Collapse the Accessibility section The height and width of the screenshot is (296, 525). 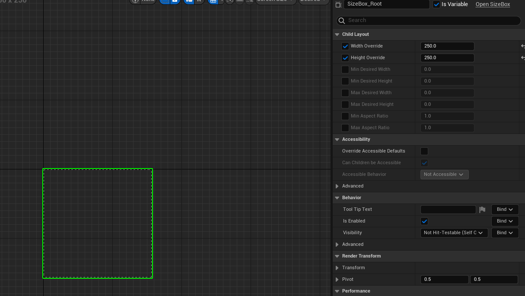(x=337, y=139)
